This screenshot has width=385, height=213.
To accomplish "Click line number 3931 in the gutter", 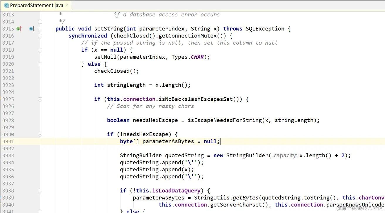I will (8, 141).
